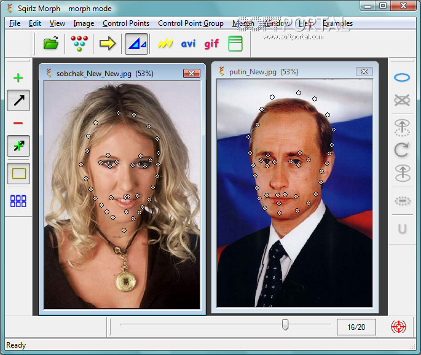Click the crossed-out ellipse icon
421x355 pixels.
coord(402,100)
